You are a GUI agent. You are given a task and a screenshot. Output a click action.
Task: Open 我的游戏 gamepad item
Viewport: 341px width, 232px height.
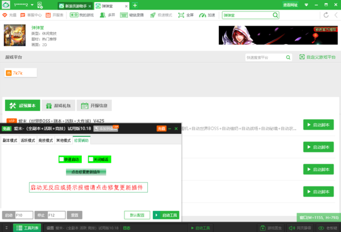82,15
